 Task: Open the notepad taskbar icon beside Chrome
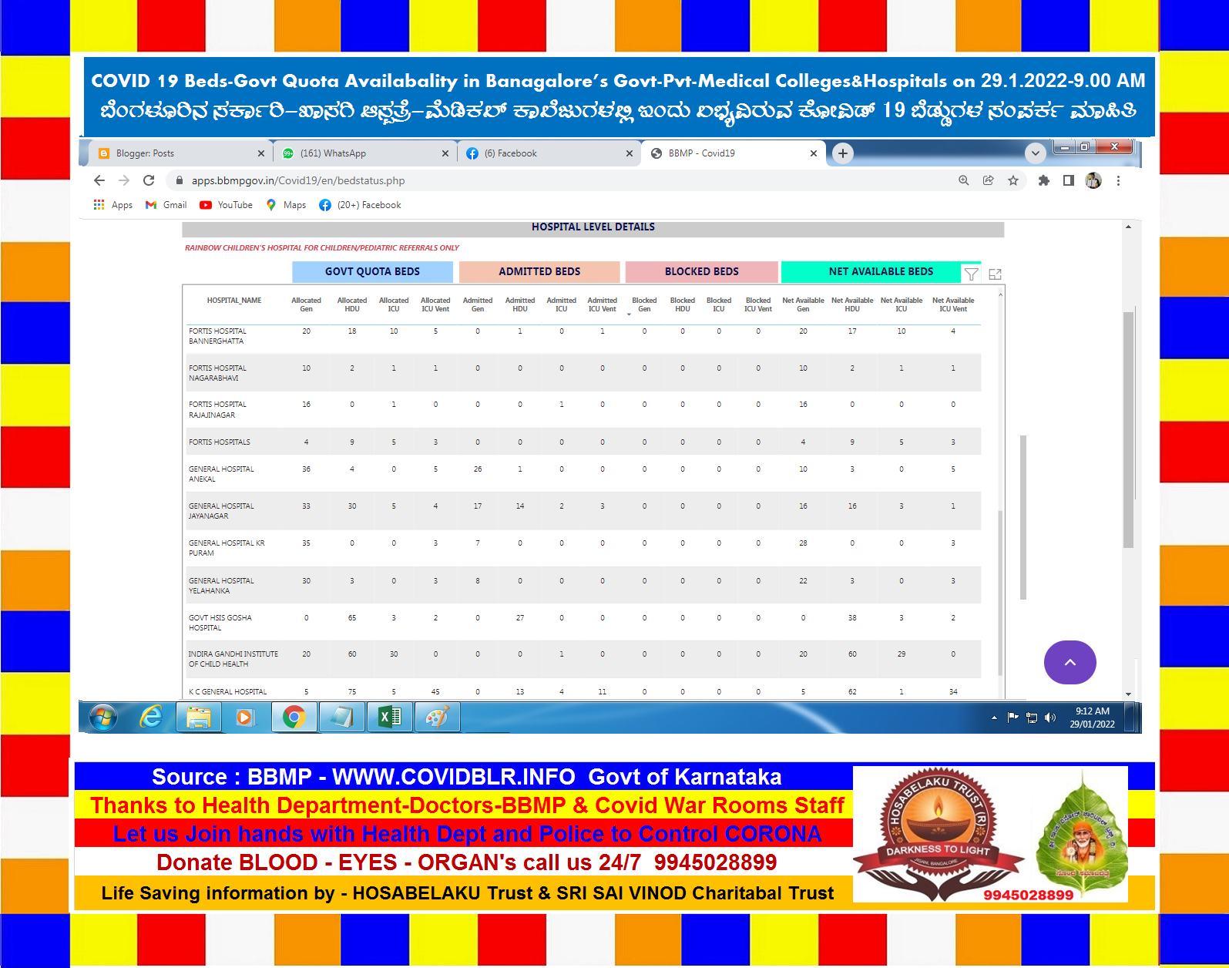pos(341,718)
